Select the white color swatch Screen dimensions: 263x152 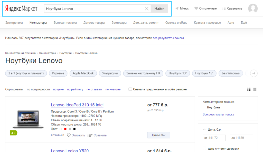click(x=61, y=129)
